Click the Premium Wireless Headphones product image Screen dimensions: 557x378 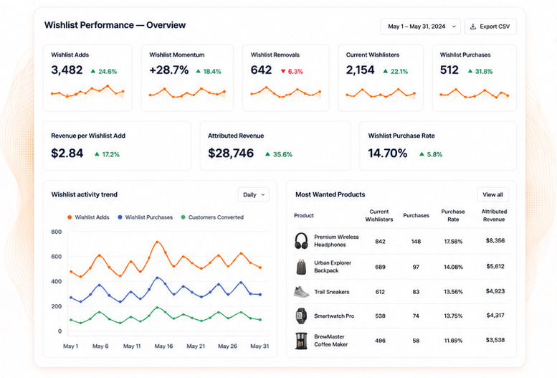(x=301, y=241)
